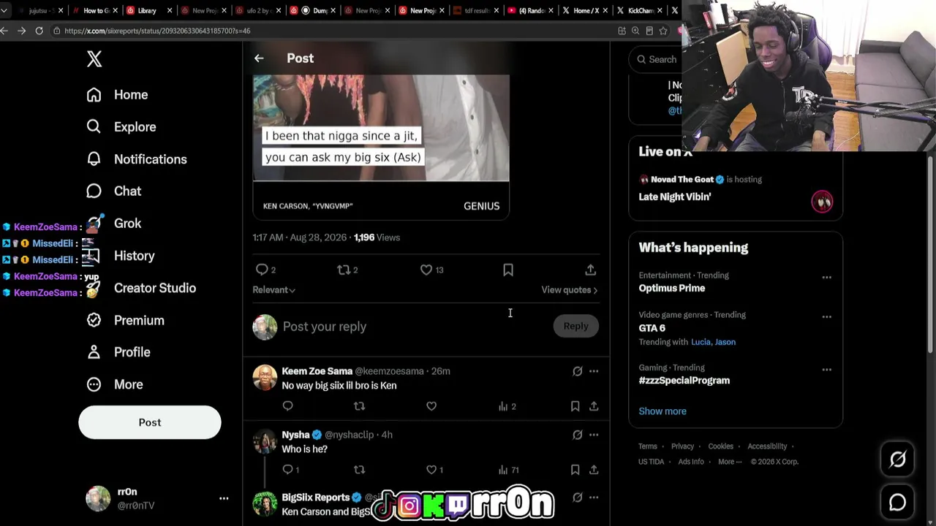Click the Reply button
The width and height of the screenshot is (936, 526).
[x=575, y=327]
